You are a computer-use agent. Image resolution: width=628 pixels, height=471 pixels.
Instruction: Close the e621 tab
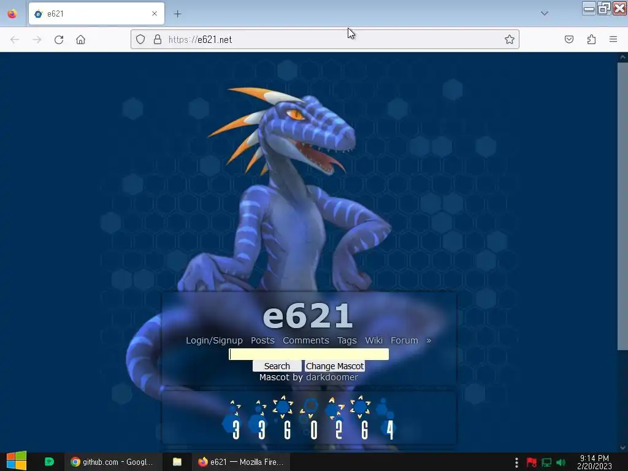point(155,13)
